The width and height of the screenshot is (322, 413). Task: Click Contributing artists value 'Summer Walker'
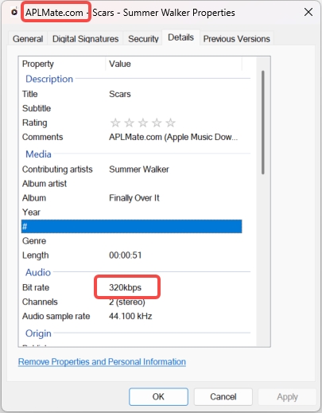[139, 169]
